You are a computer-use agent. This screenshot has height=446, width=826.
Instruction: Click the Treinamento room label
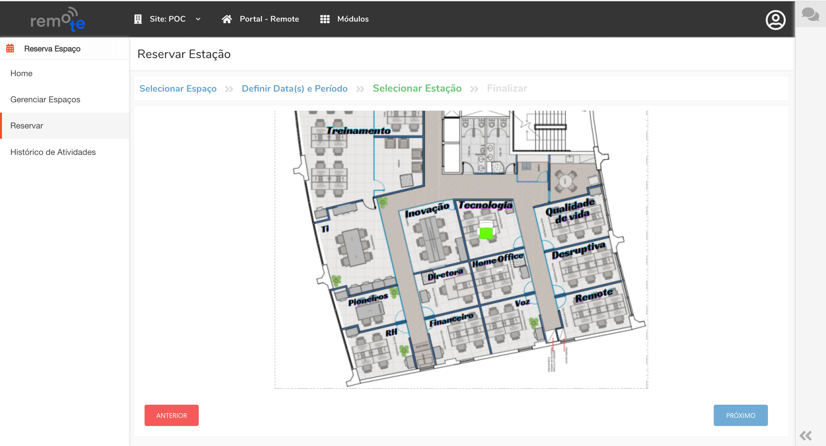358,131
